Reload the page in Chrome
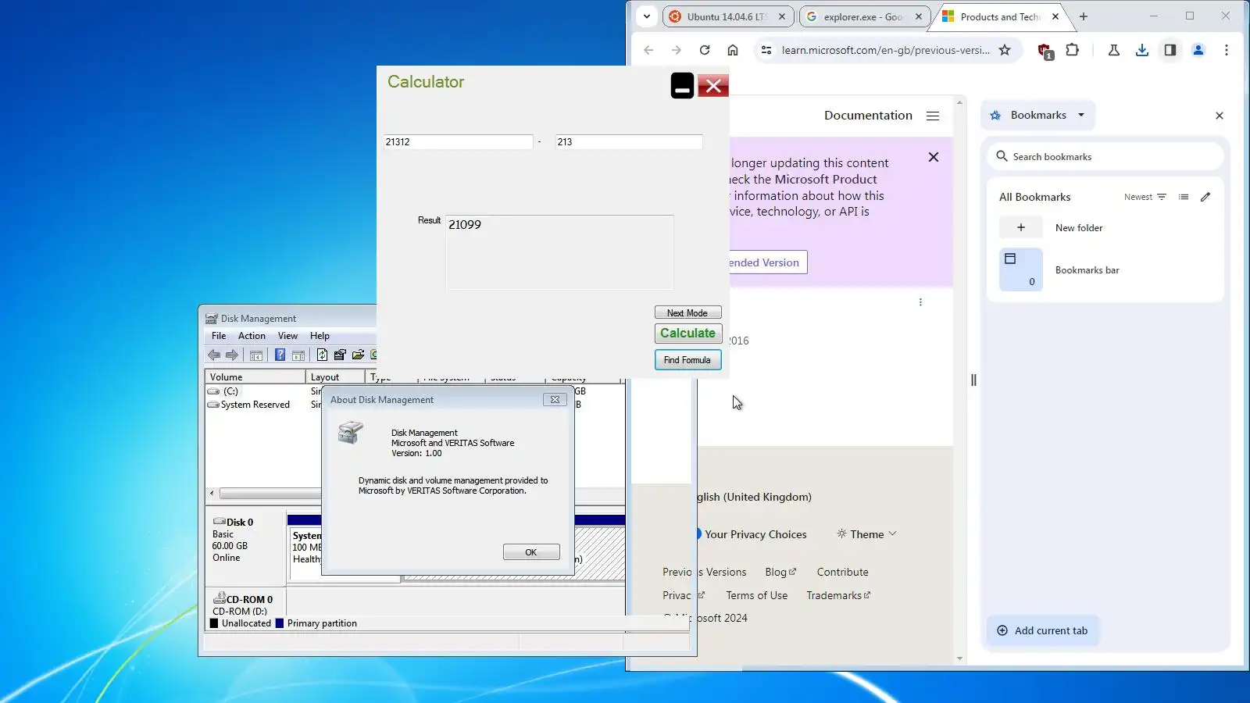Image resolution: width=1250 pixels, height=703 pixels. [x=705, y=50]
